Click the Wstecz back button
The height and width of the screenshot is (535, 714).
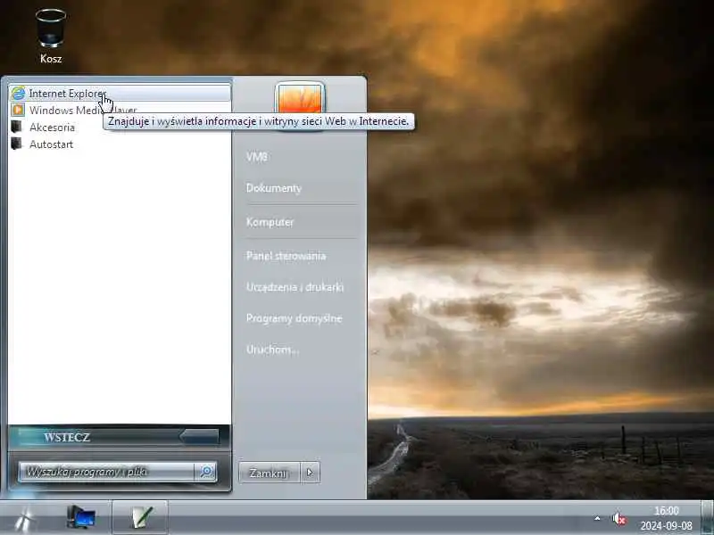tap(119, 437)
